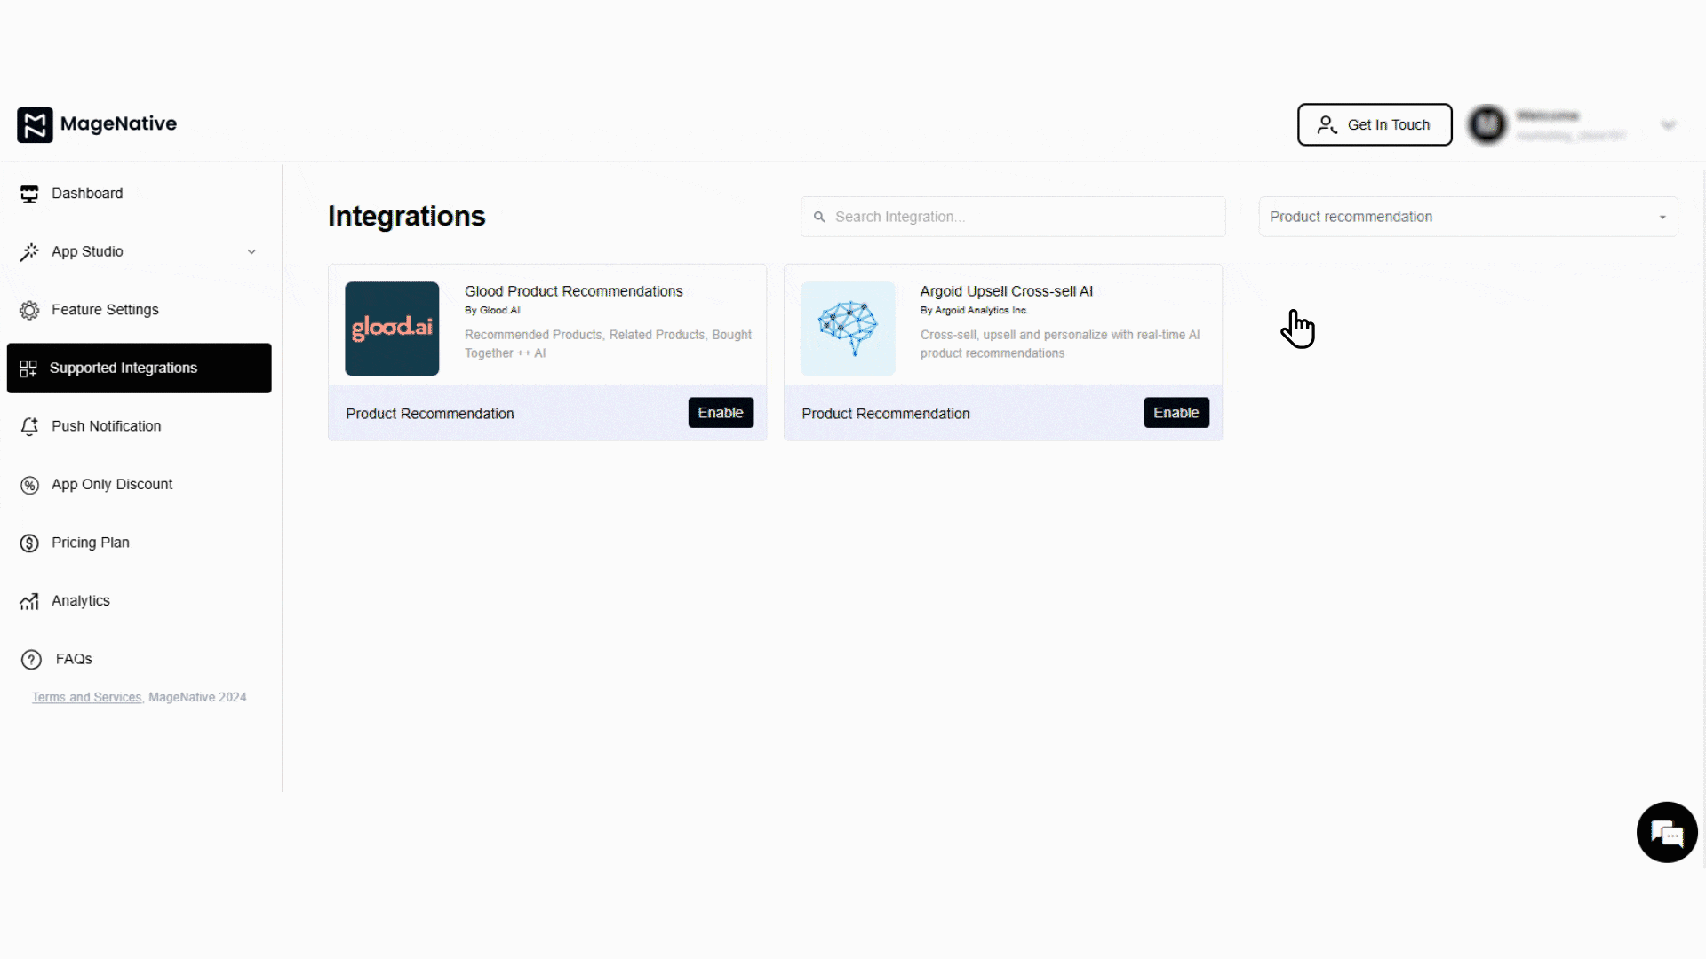Image resolution: width=1706 pixels, height=959 pixels.
Task: Open the Product recommendation filter dropdown
Action: tap(1467, 216)
